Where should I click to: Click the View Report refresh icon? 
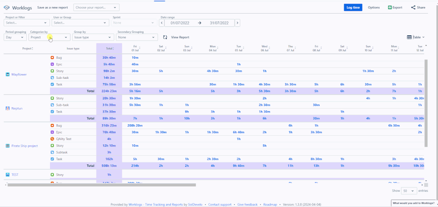tap(165, 38)
